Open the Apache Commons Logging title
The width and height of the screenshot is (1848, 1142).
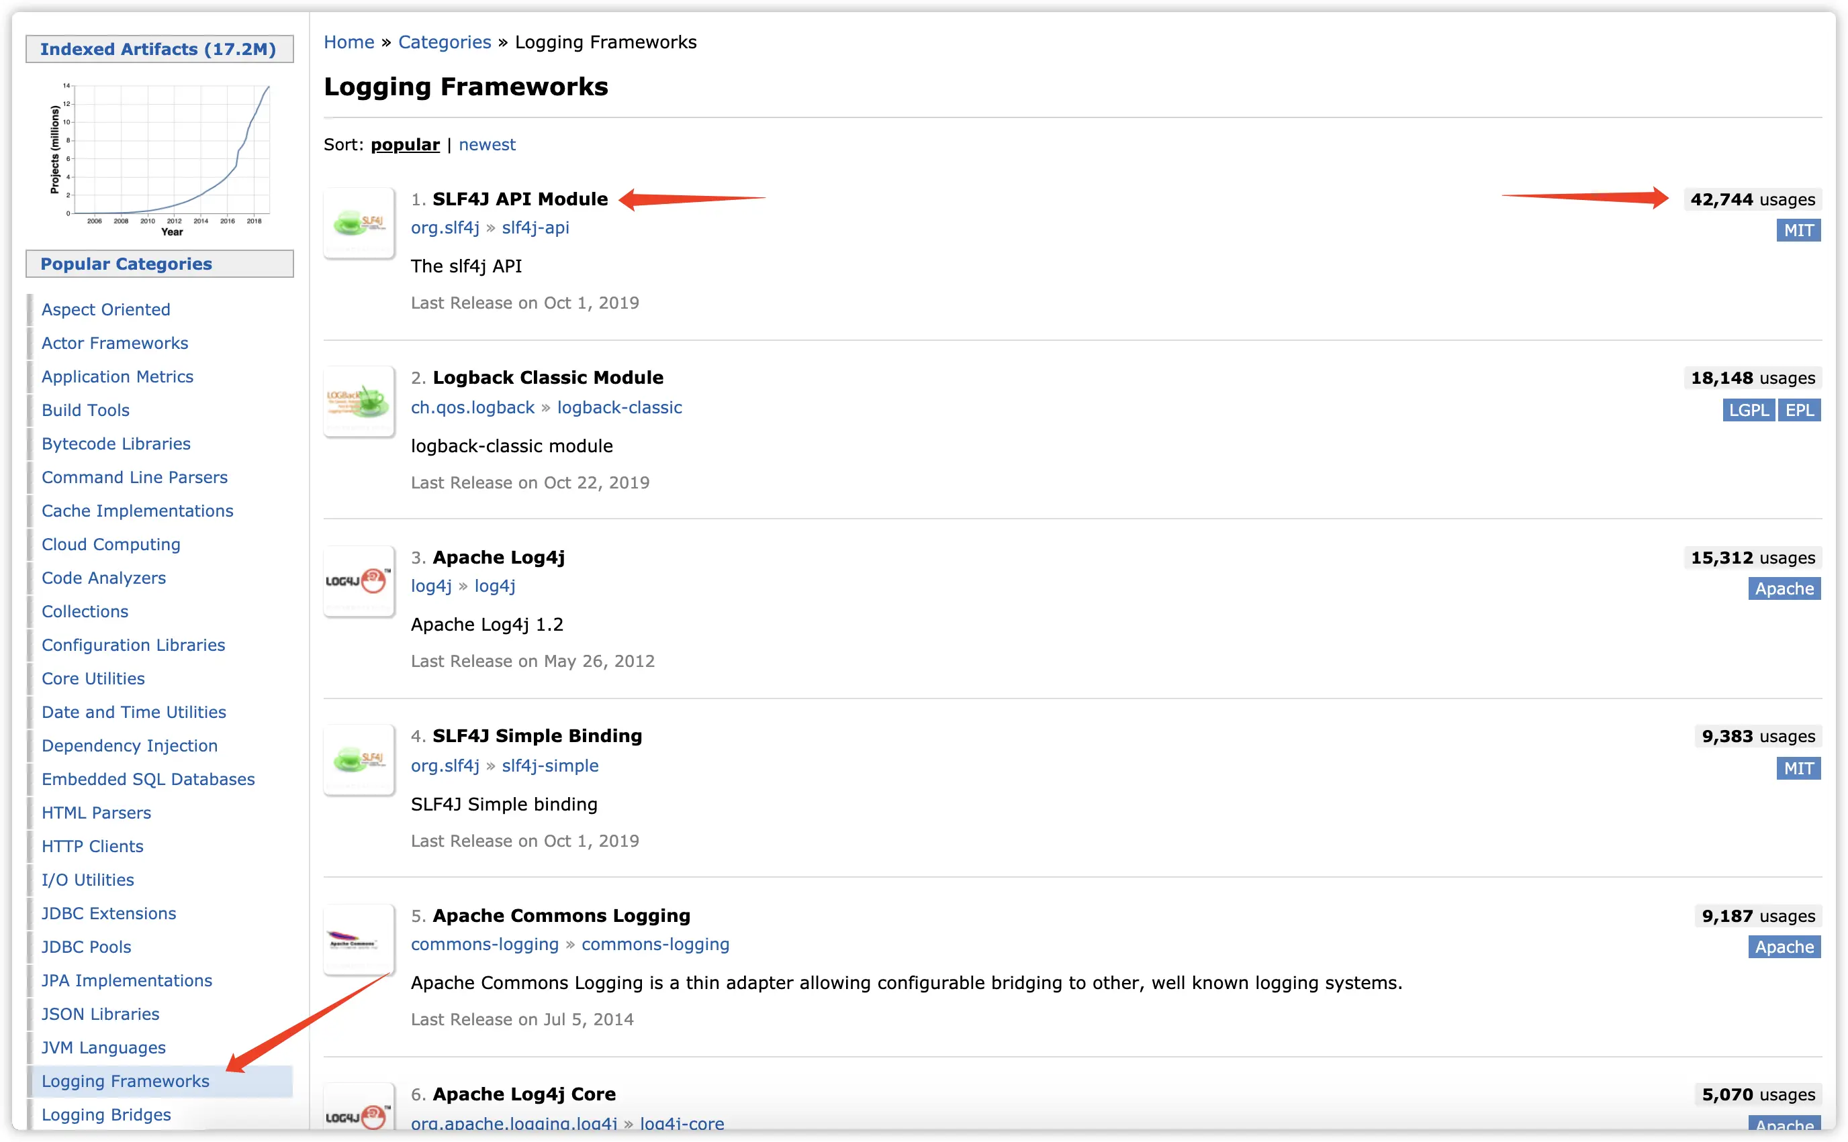pyautogui.click(x=561, y=915)
